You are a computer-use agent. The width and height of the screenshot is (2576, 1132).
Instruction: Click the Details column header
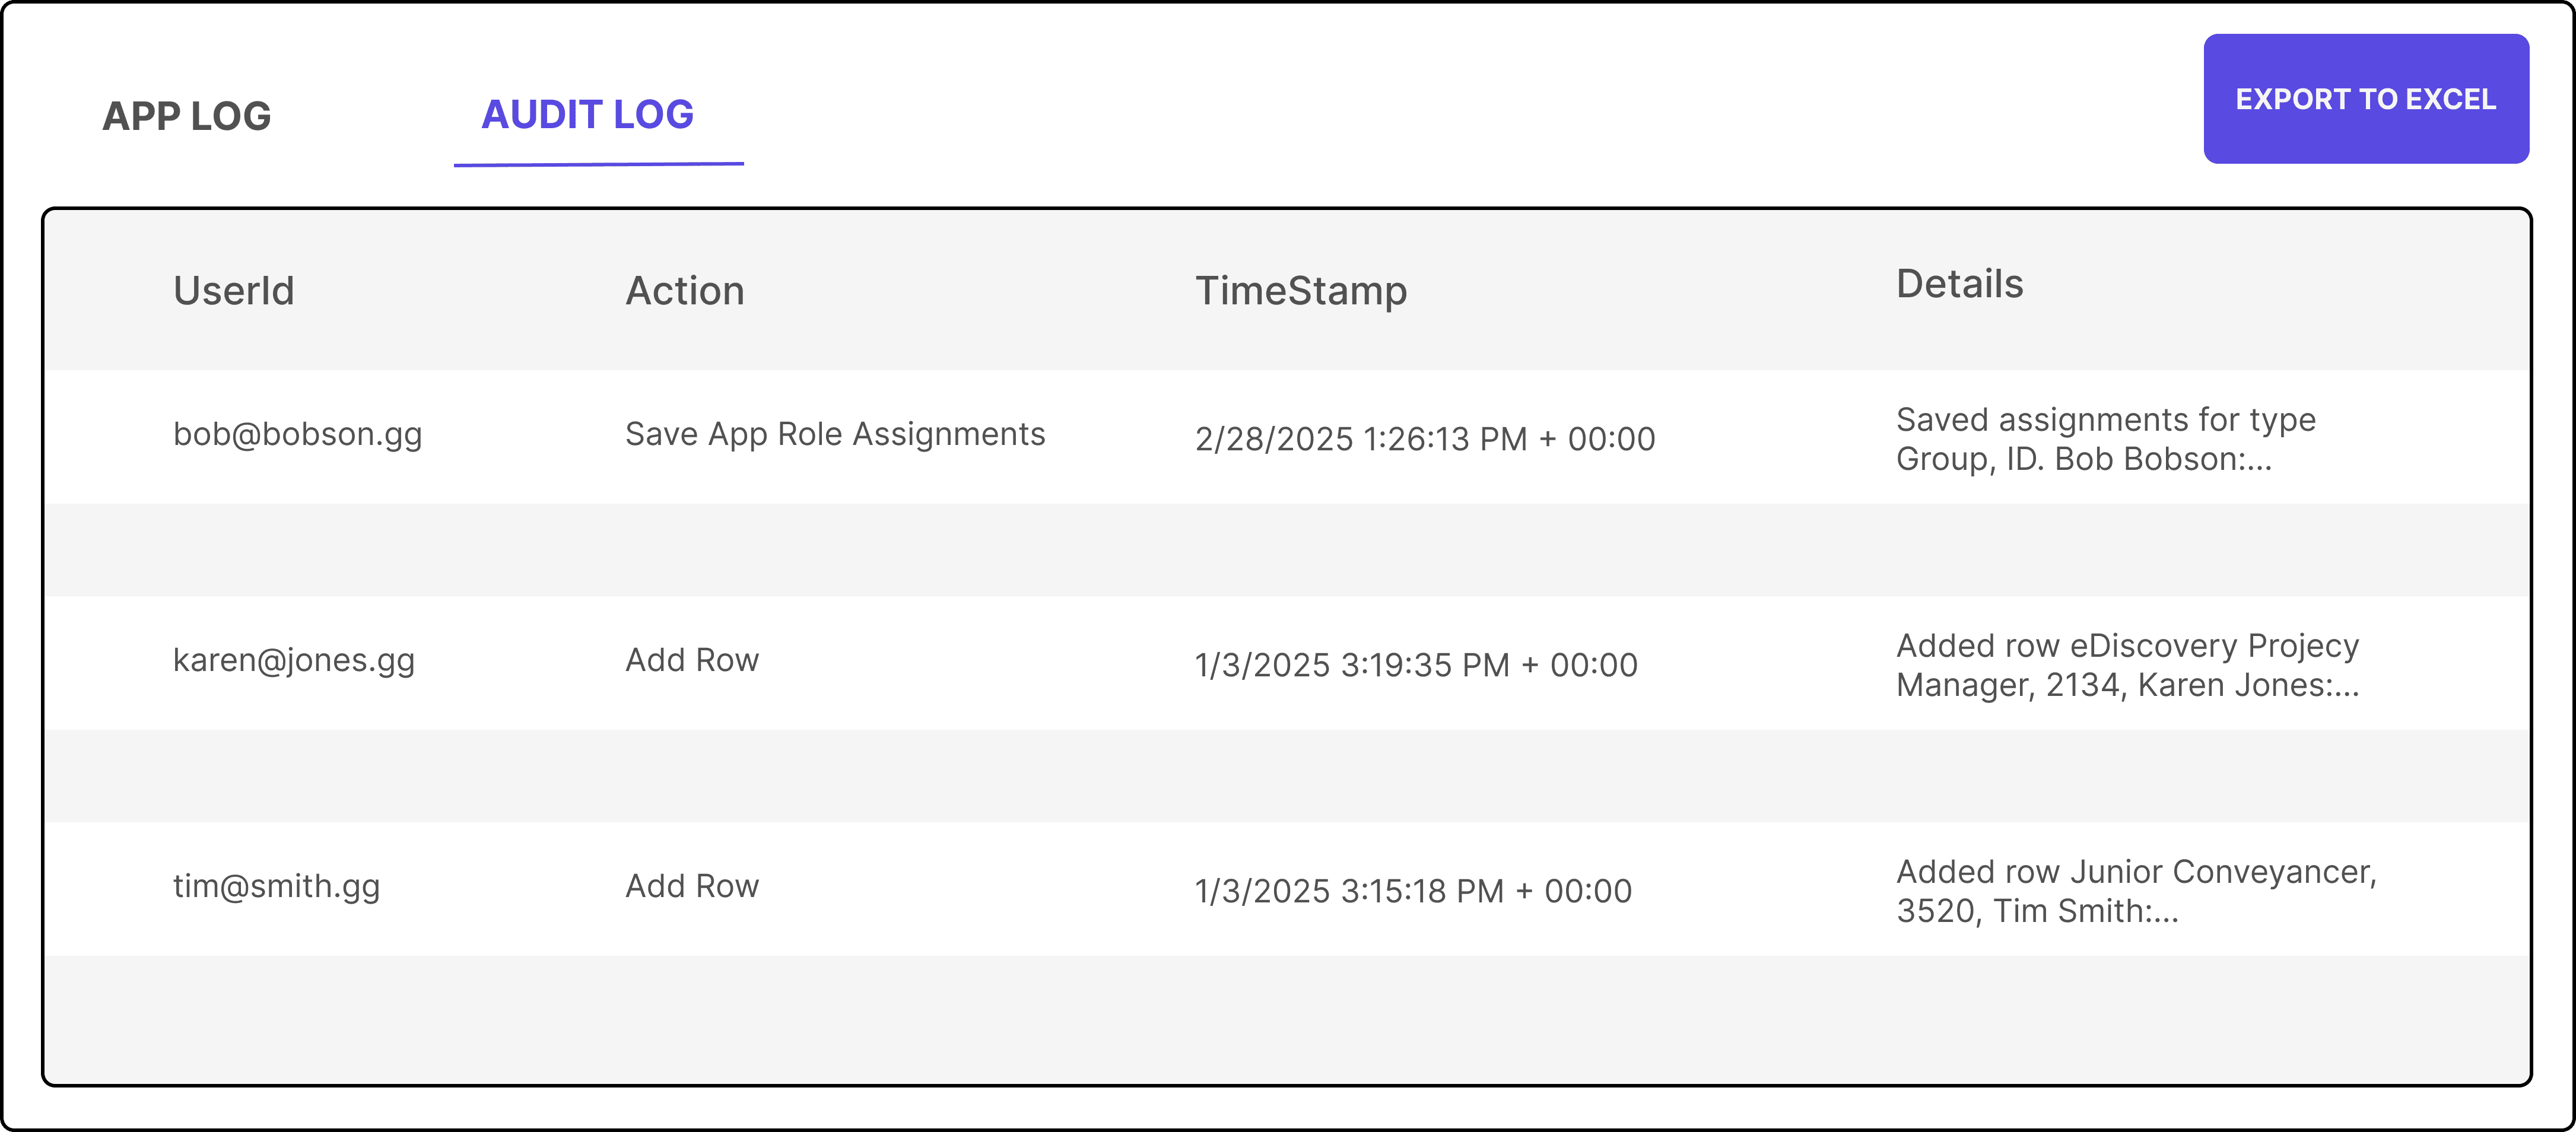coord(1960,284)
